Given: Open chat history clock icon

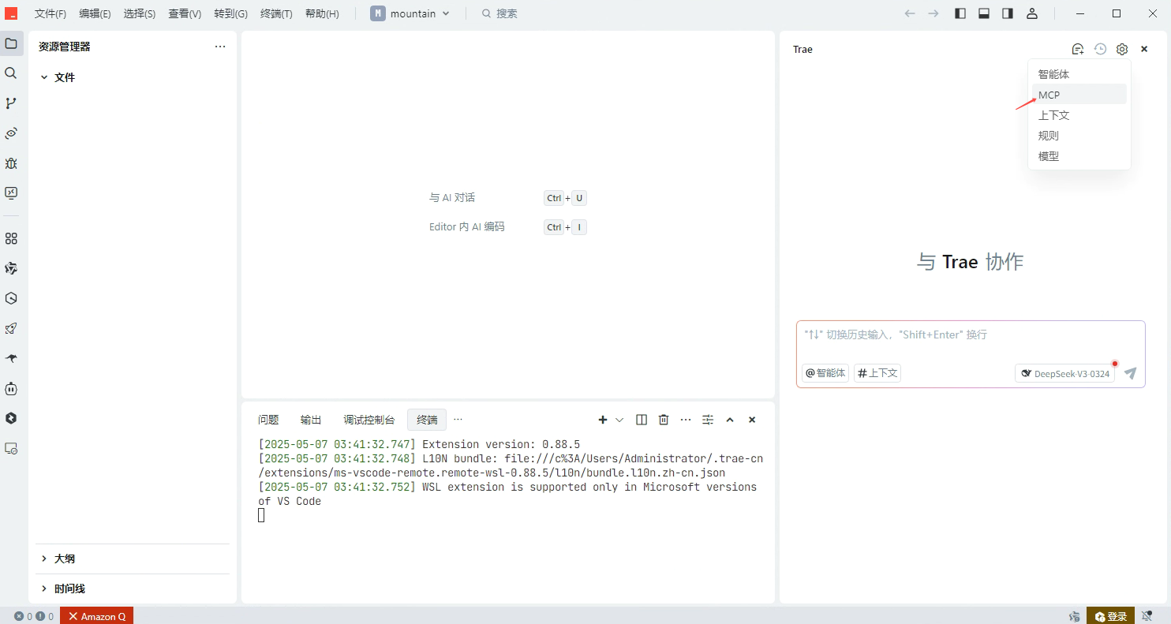Looking at the screenshot, I should point(1100,49).
